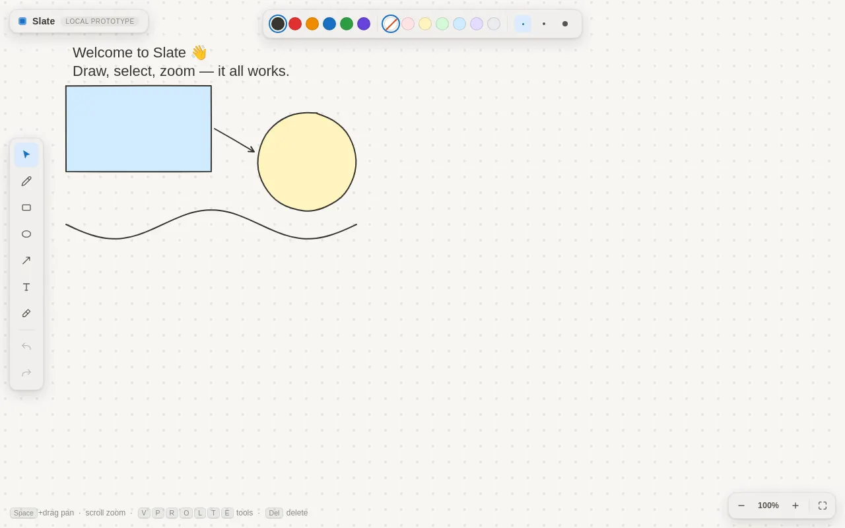Click the "scroll zoom" hint text
The height and width of the screenshot is (528, 845).
coord(106,513)
